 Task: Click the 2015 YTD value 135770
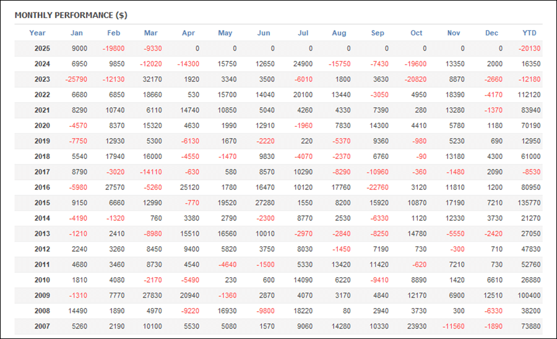pos(529,203)
